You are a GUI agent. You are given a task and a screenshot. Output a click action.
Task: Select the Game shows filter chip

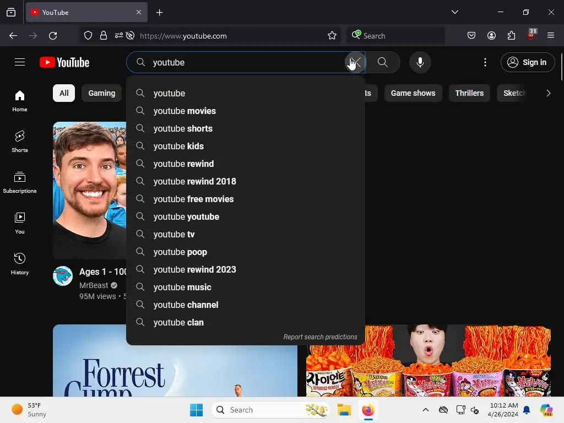pos(413,93)
